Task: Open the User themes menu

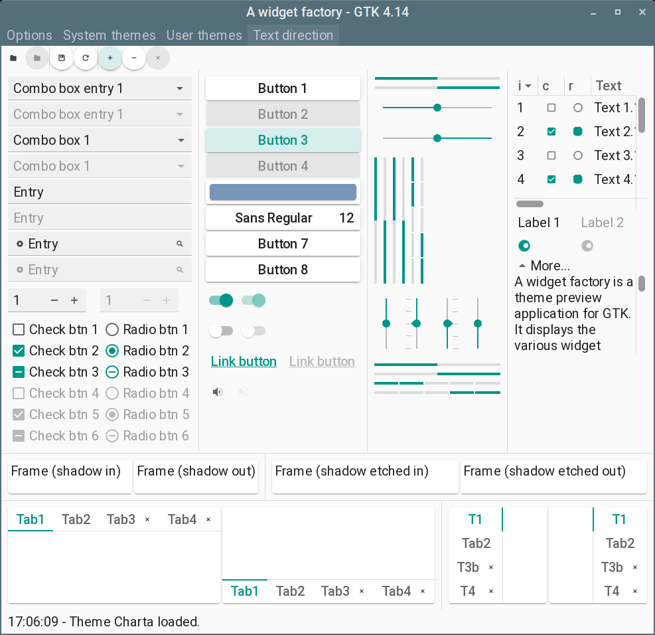Action: (204, 35)
